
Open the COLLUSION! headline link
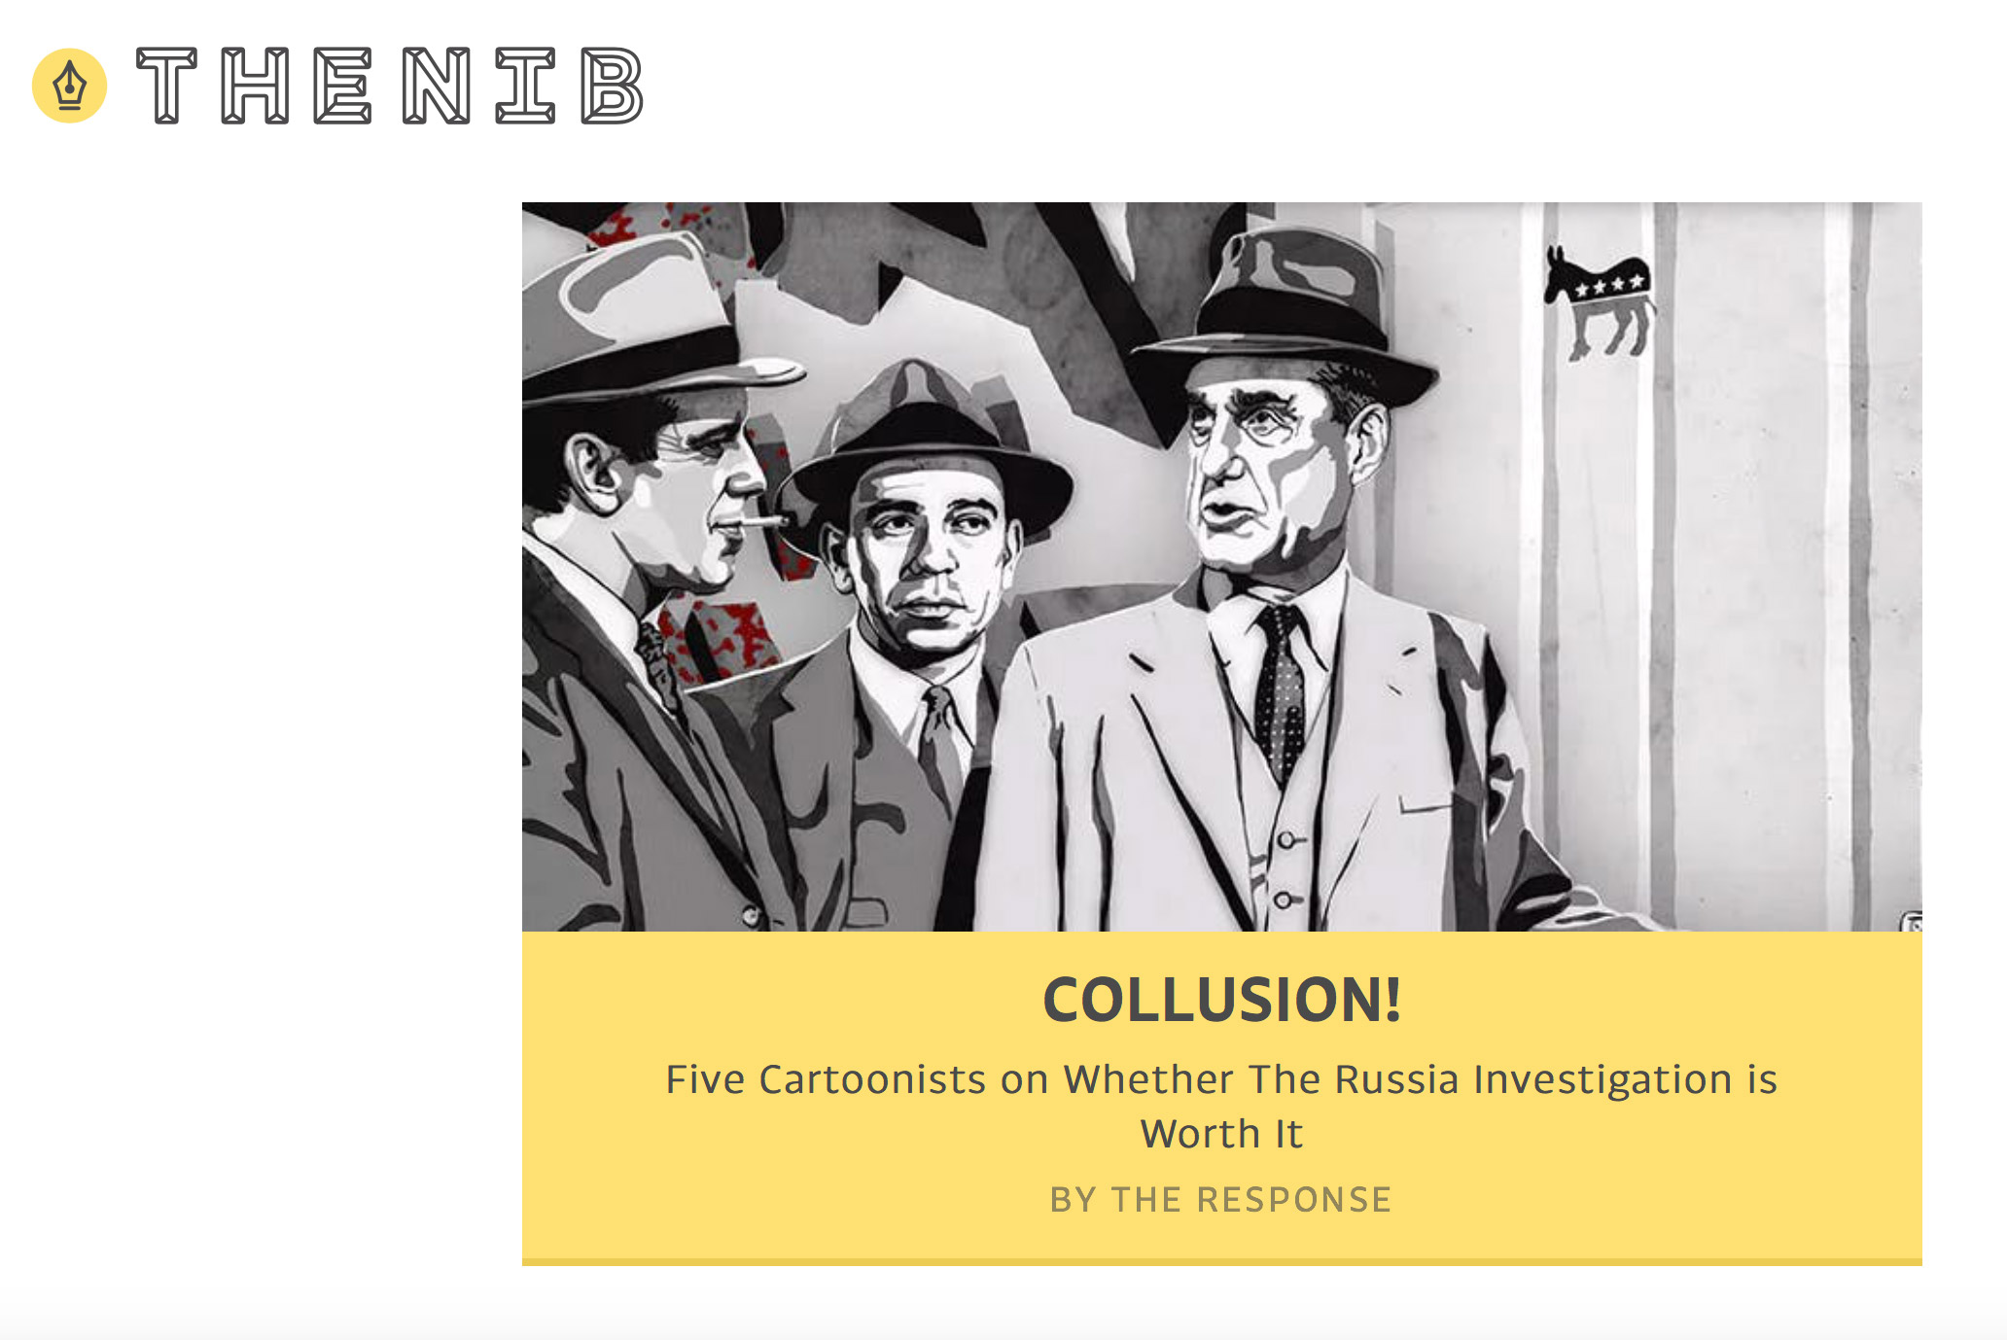(1222, 1000)
